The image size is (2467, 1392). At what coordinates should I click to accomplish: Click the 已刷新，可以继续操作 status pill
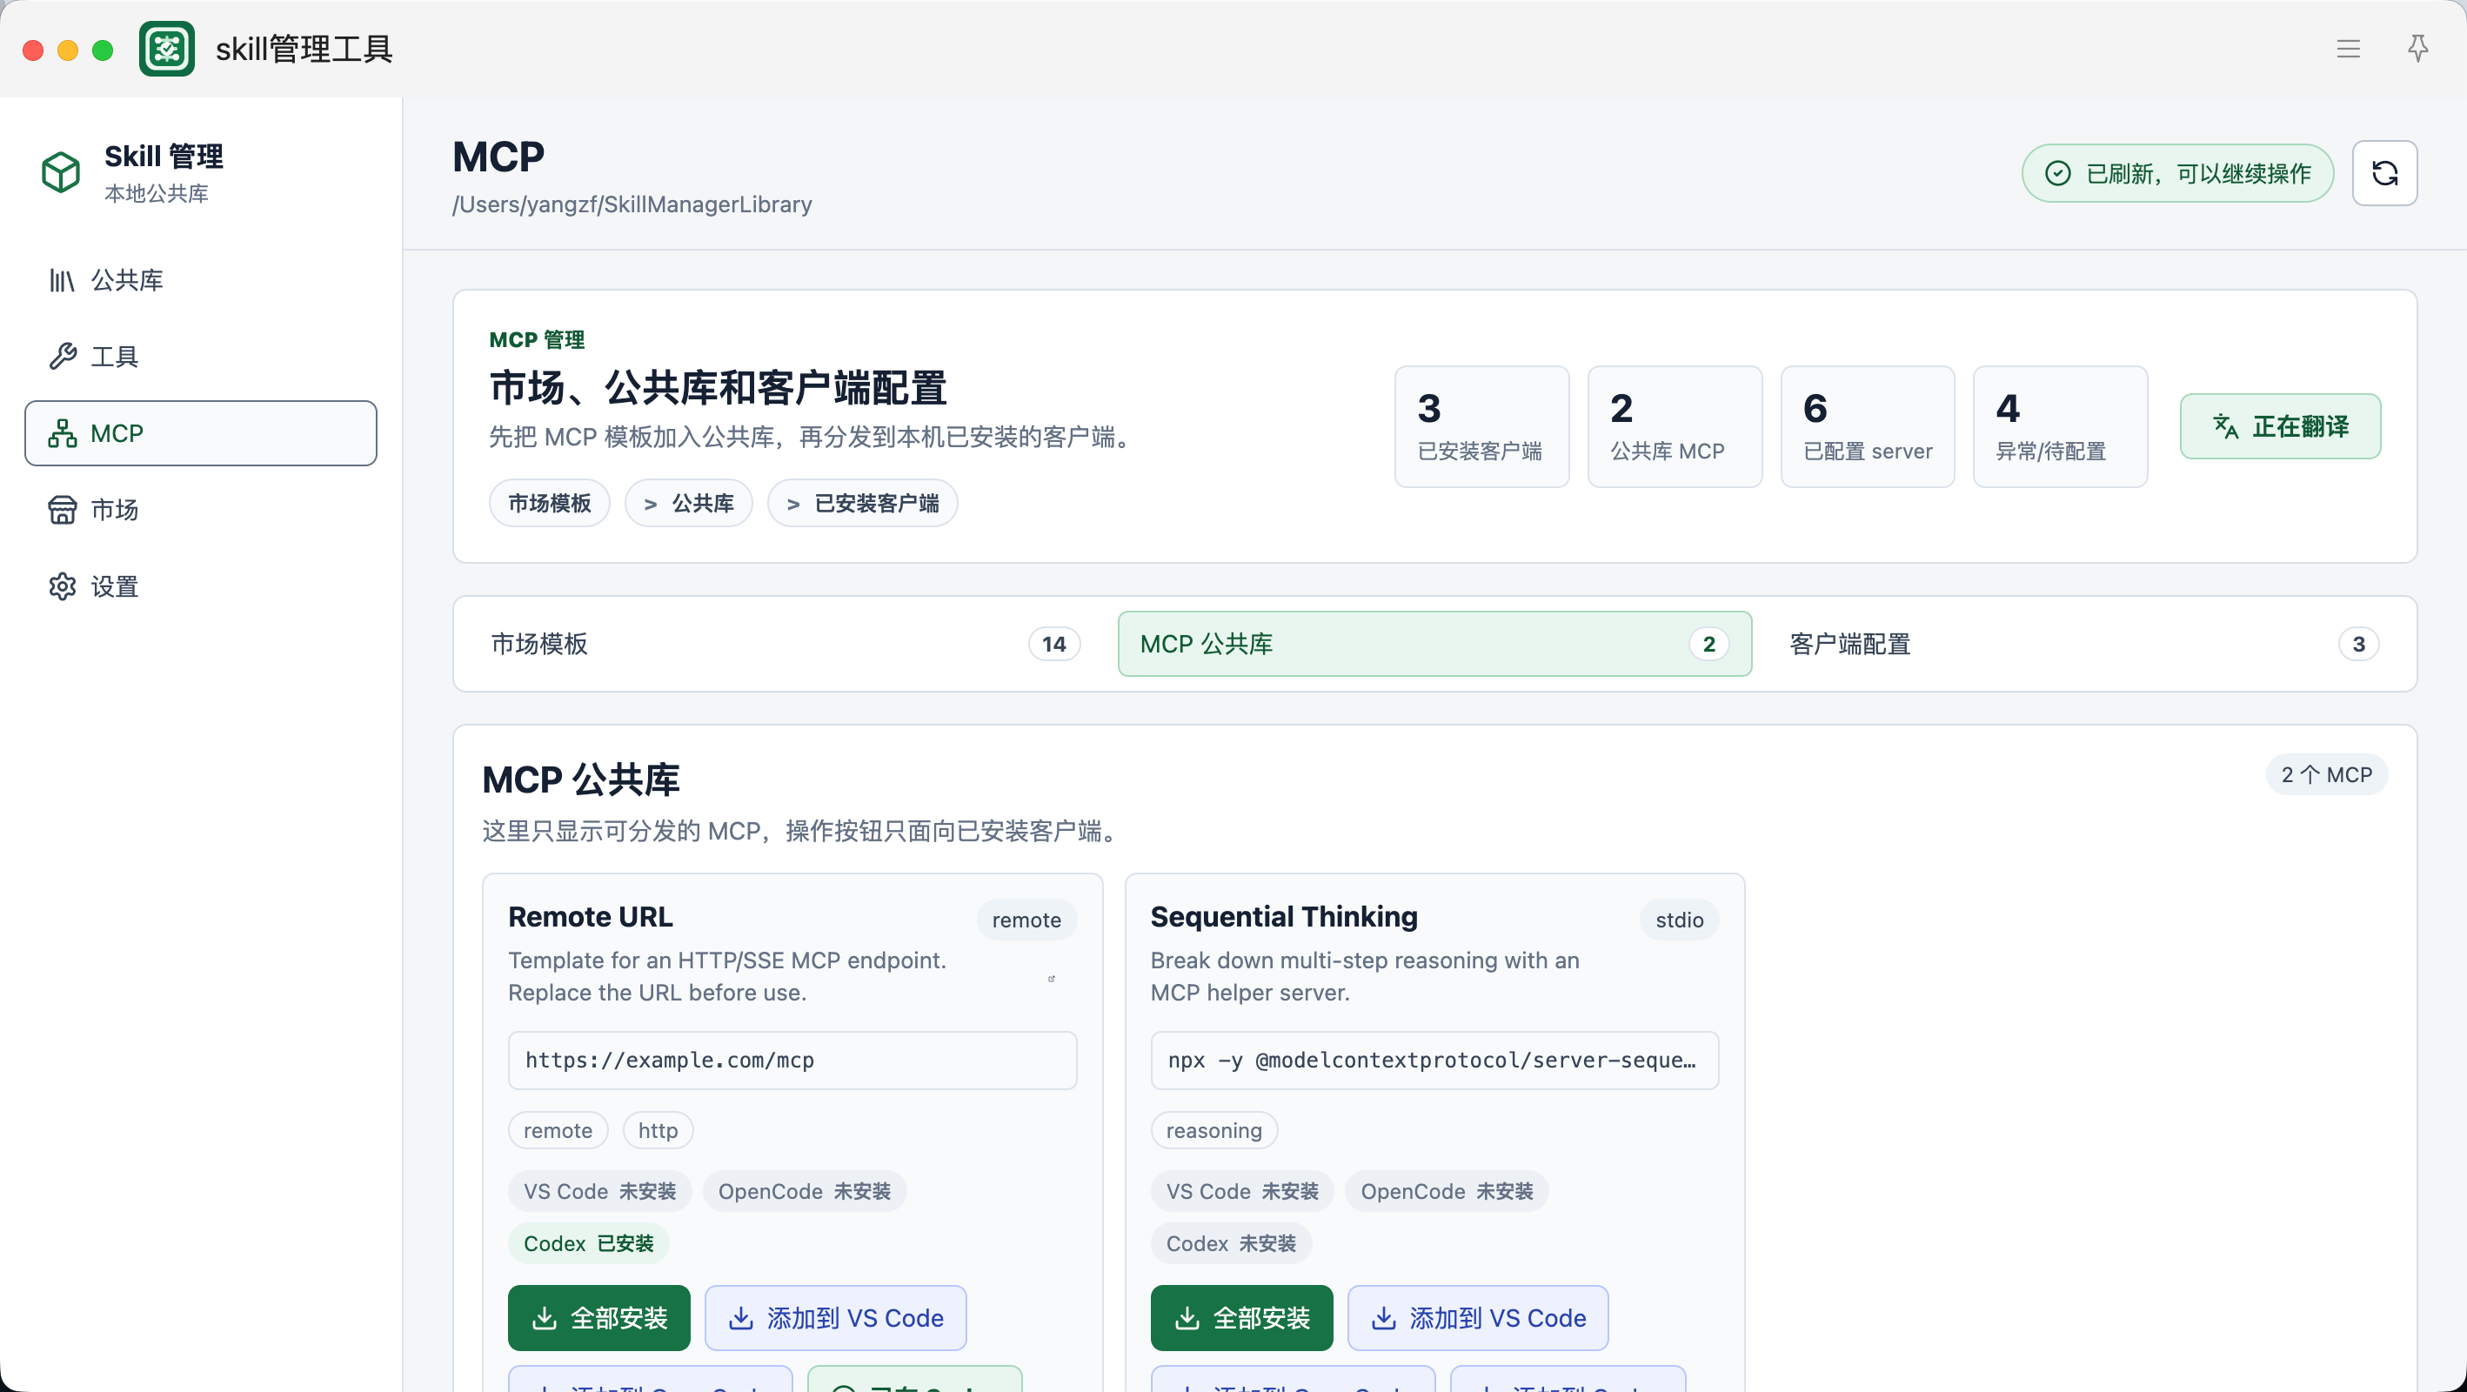click(2178, 173)
